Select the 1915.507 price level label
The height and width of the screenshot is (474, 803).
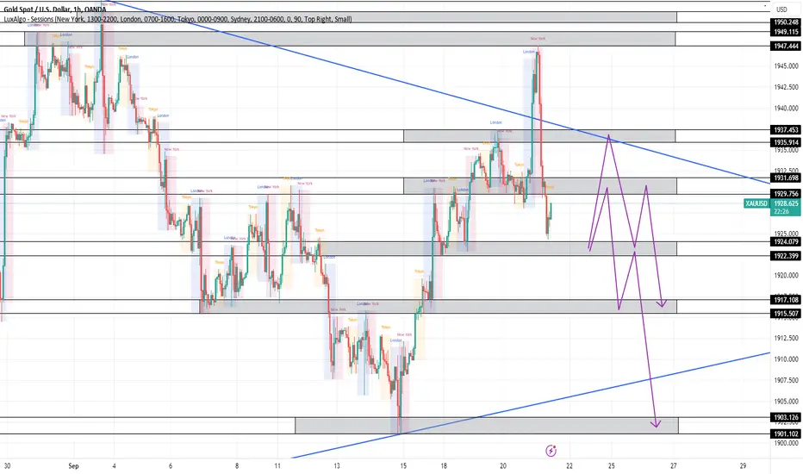pos(785,314)
